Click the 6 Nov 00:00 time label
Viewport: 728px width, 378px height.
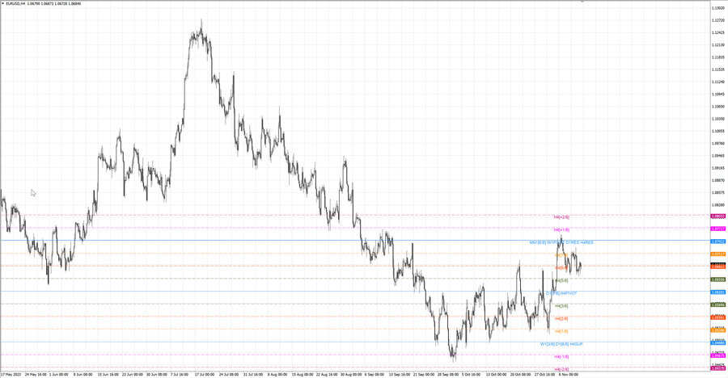pos(569,374)
